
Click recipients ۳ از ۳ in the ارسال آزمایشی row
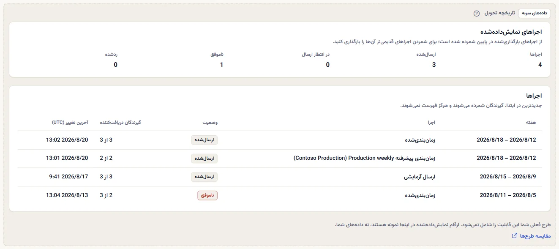click(x=106, y=177)
